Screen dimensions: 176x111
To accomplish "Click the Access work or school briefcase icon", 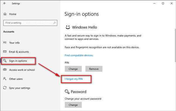I will pyautogui.click(x=5, y=70).
